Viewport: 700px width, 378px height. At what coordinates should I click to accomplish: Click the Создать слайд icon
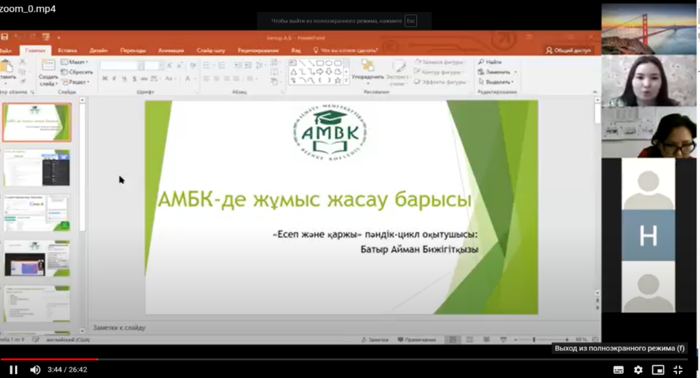coord(48,67)
